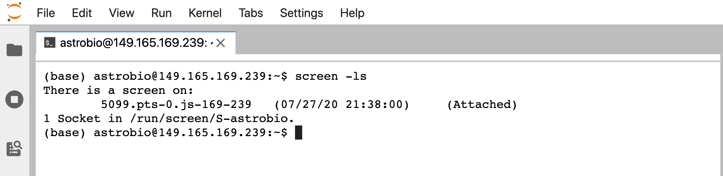
Task: Click the (Attached) status text
Action: click(482, 104)
